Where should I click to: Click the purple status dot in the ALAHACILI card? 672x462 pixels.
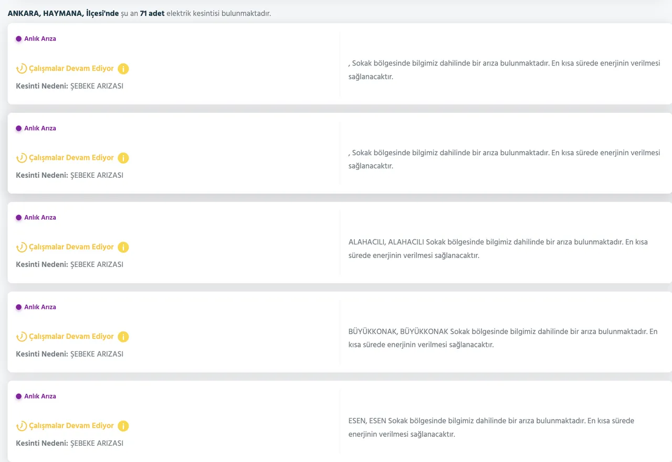click(19, 218)
